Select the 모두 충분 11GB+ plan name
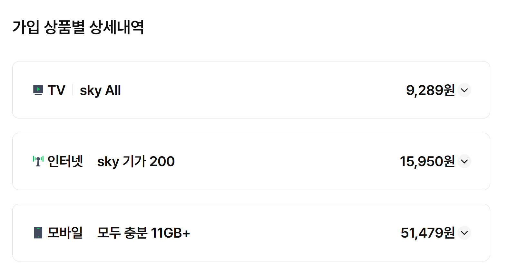 143,233
